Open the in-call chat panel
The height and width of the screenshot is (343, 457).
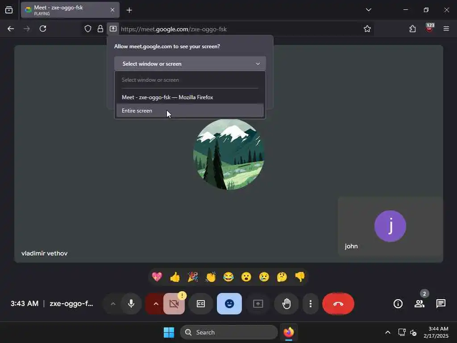(440, 304)
